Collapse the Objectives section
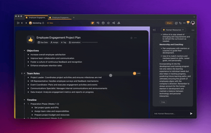The height and width of the screenshot is (133, 211). tap(24, 51)
